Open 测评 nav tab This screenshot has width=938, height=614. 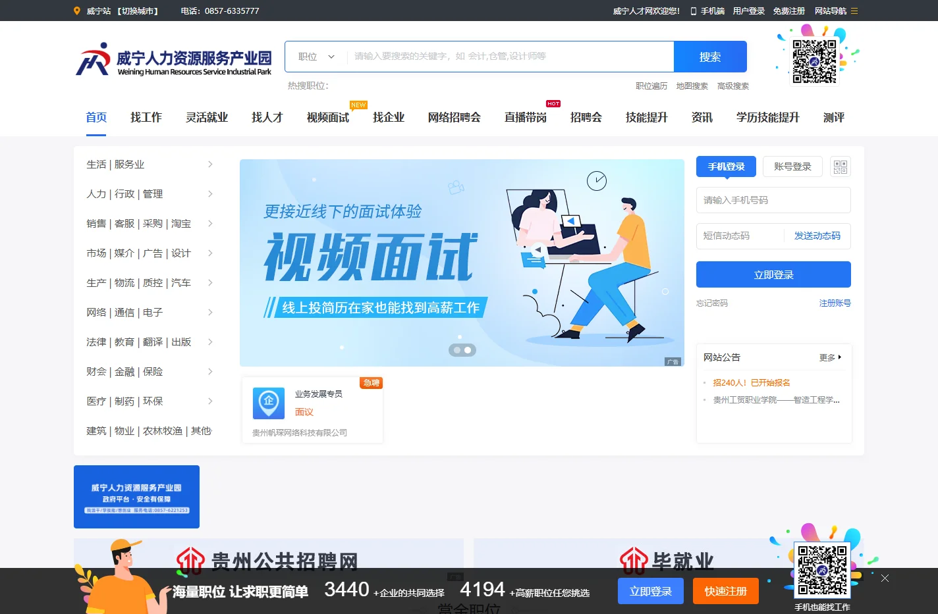tap(834, 117)
